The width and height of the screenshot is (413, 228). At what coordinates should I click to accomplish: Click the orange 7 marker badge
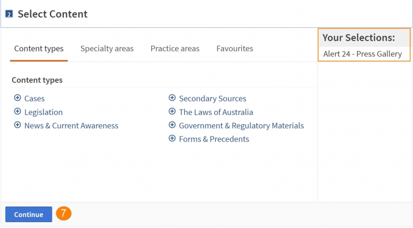(x=63, y=213)
